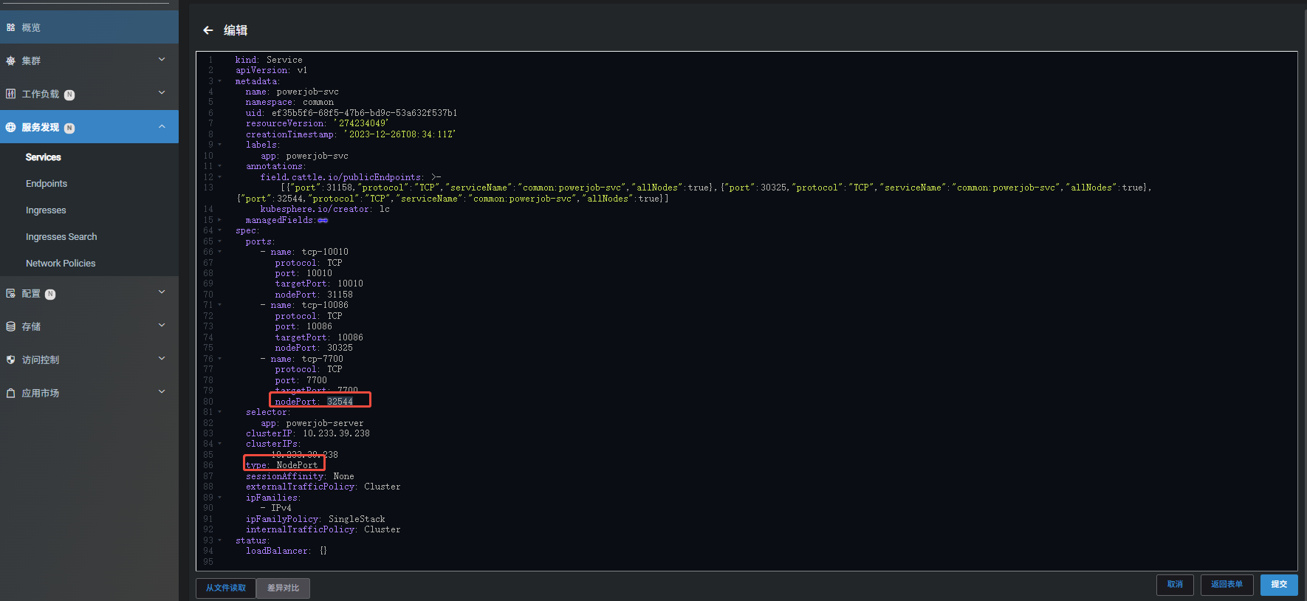Click the 访问控制 shield icon
1307x601 pixels.
point(10,360)
